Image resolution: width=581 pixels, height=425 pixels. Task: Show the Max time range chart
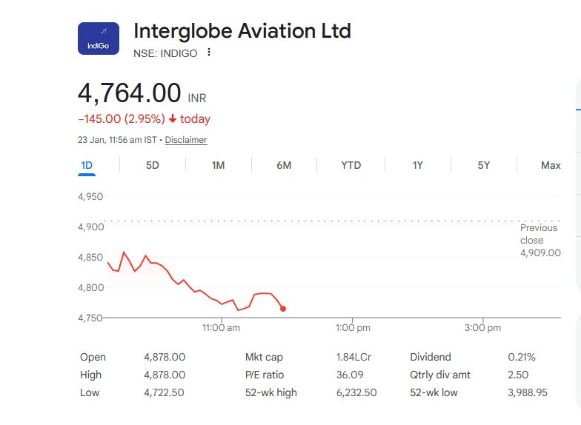[x=551, y=165]
